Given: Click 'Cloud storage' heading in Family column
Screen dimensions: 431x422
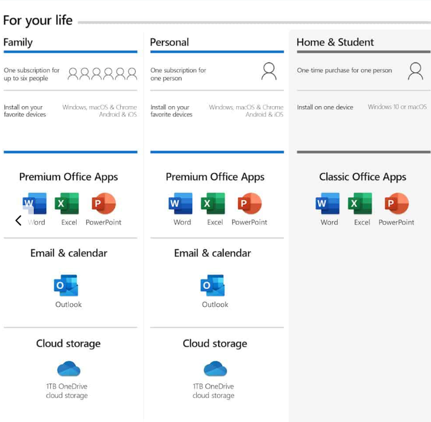Looking at the screenshot, I should point(68,343).
